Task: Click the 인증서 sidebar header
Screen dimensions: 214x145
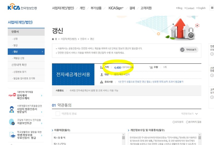Action: [26, 32]
